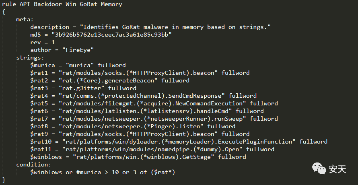The height and width of the screenshot is (185, 358).
Task: Click the WeChat logo icon watermark
Action: coord(319,169)
